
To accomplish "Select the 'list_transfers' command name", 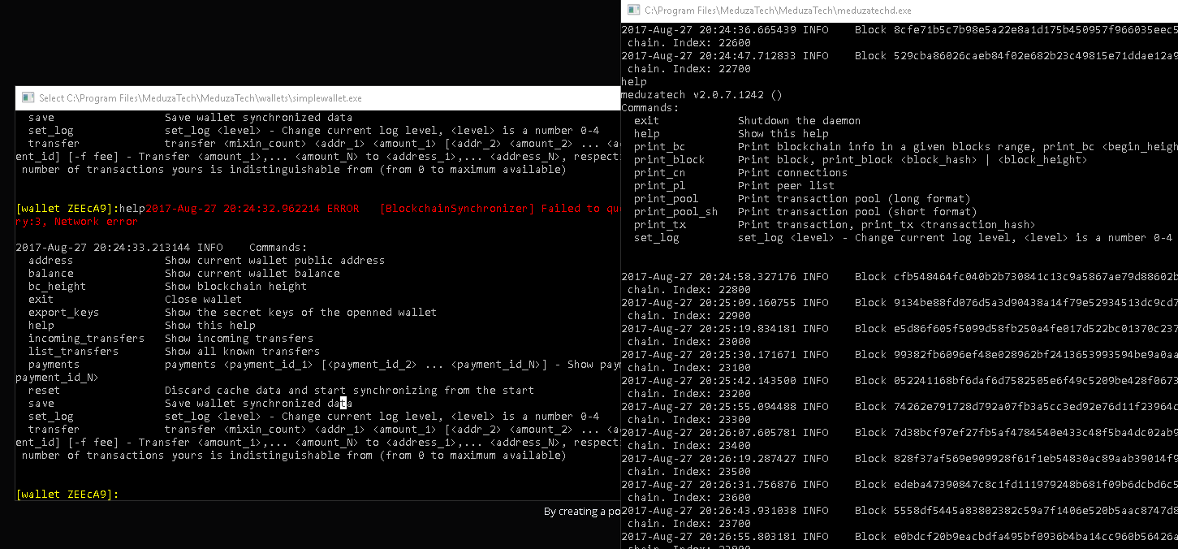I will click(73, 352).
